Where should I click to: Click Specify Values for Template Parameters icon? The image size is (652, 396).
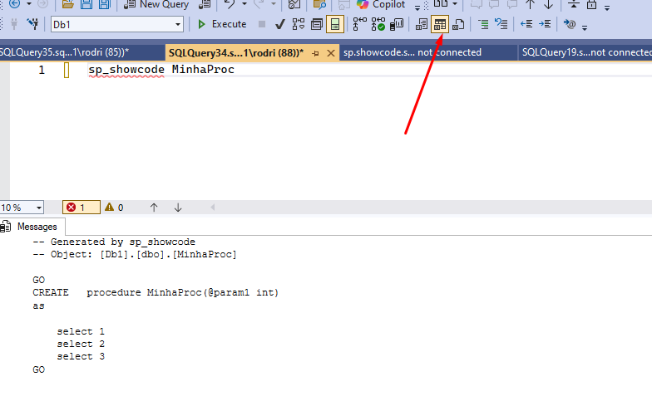coord(569,24)
